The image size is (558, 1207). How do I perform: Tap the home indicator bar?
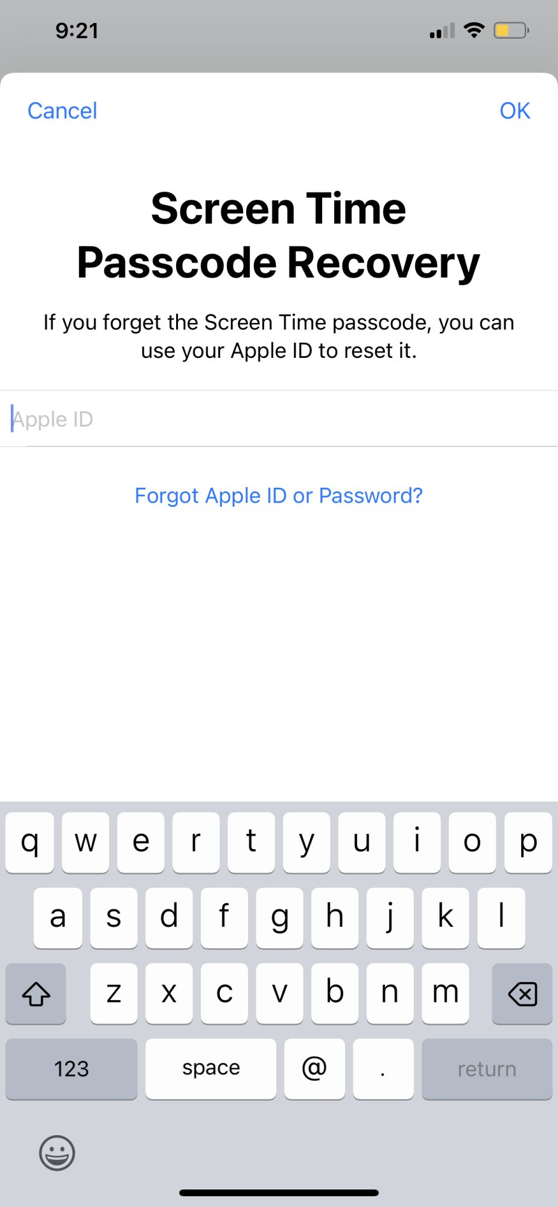[x=279, y=1193]
